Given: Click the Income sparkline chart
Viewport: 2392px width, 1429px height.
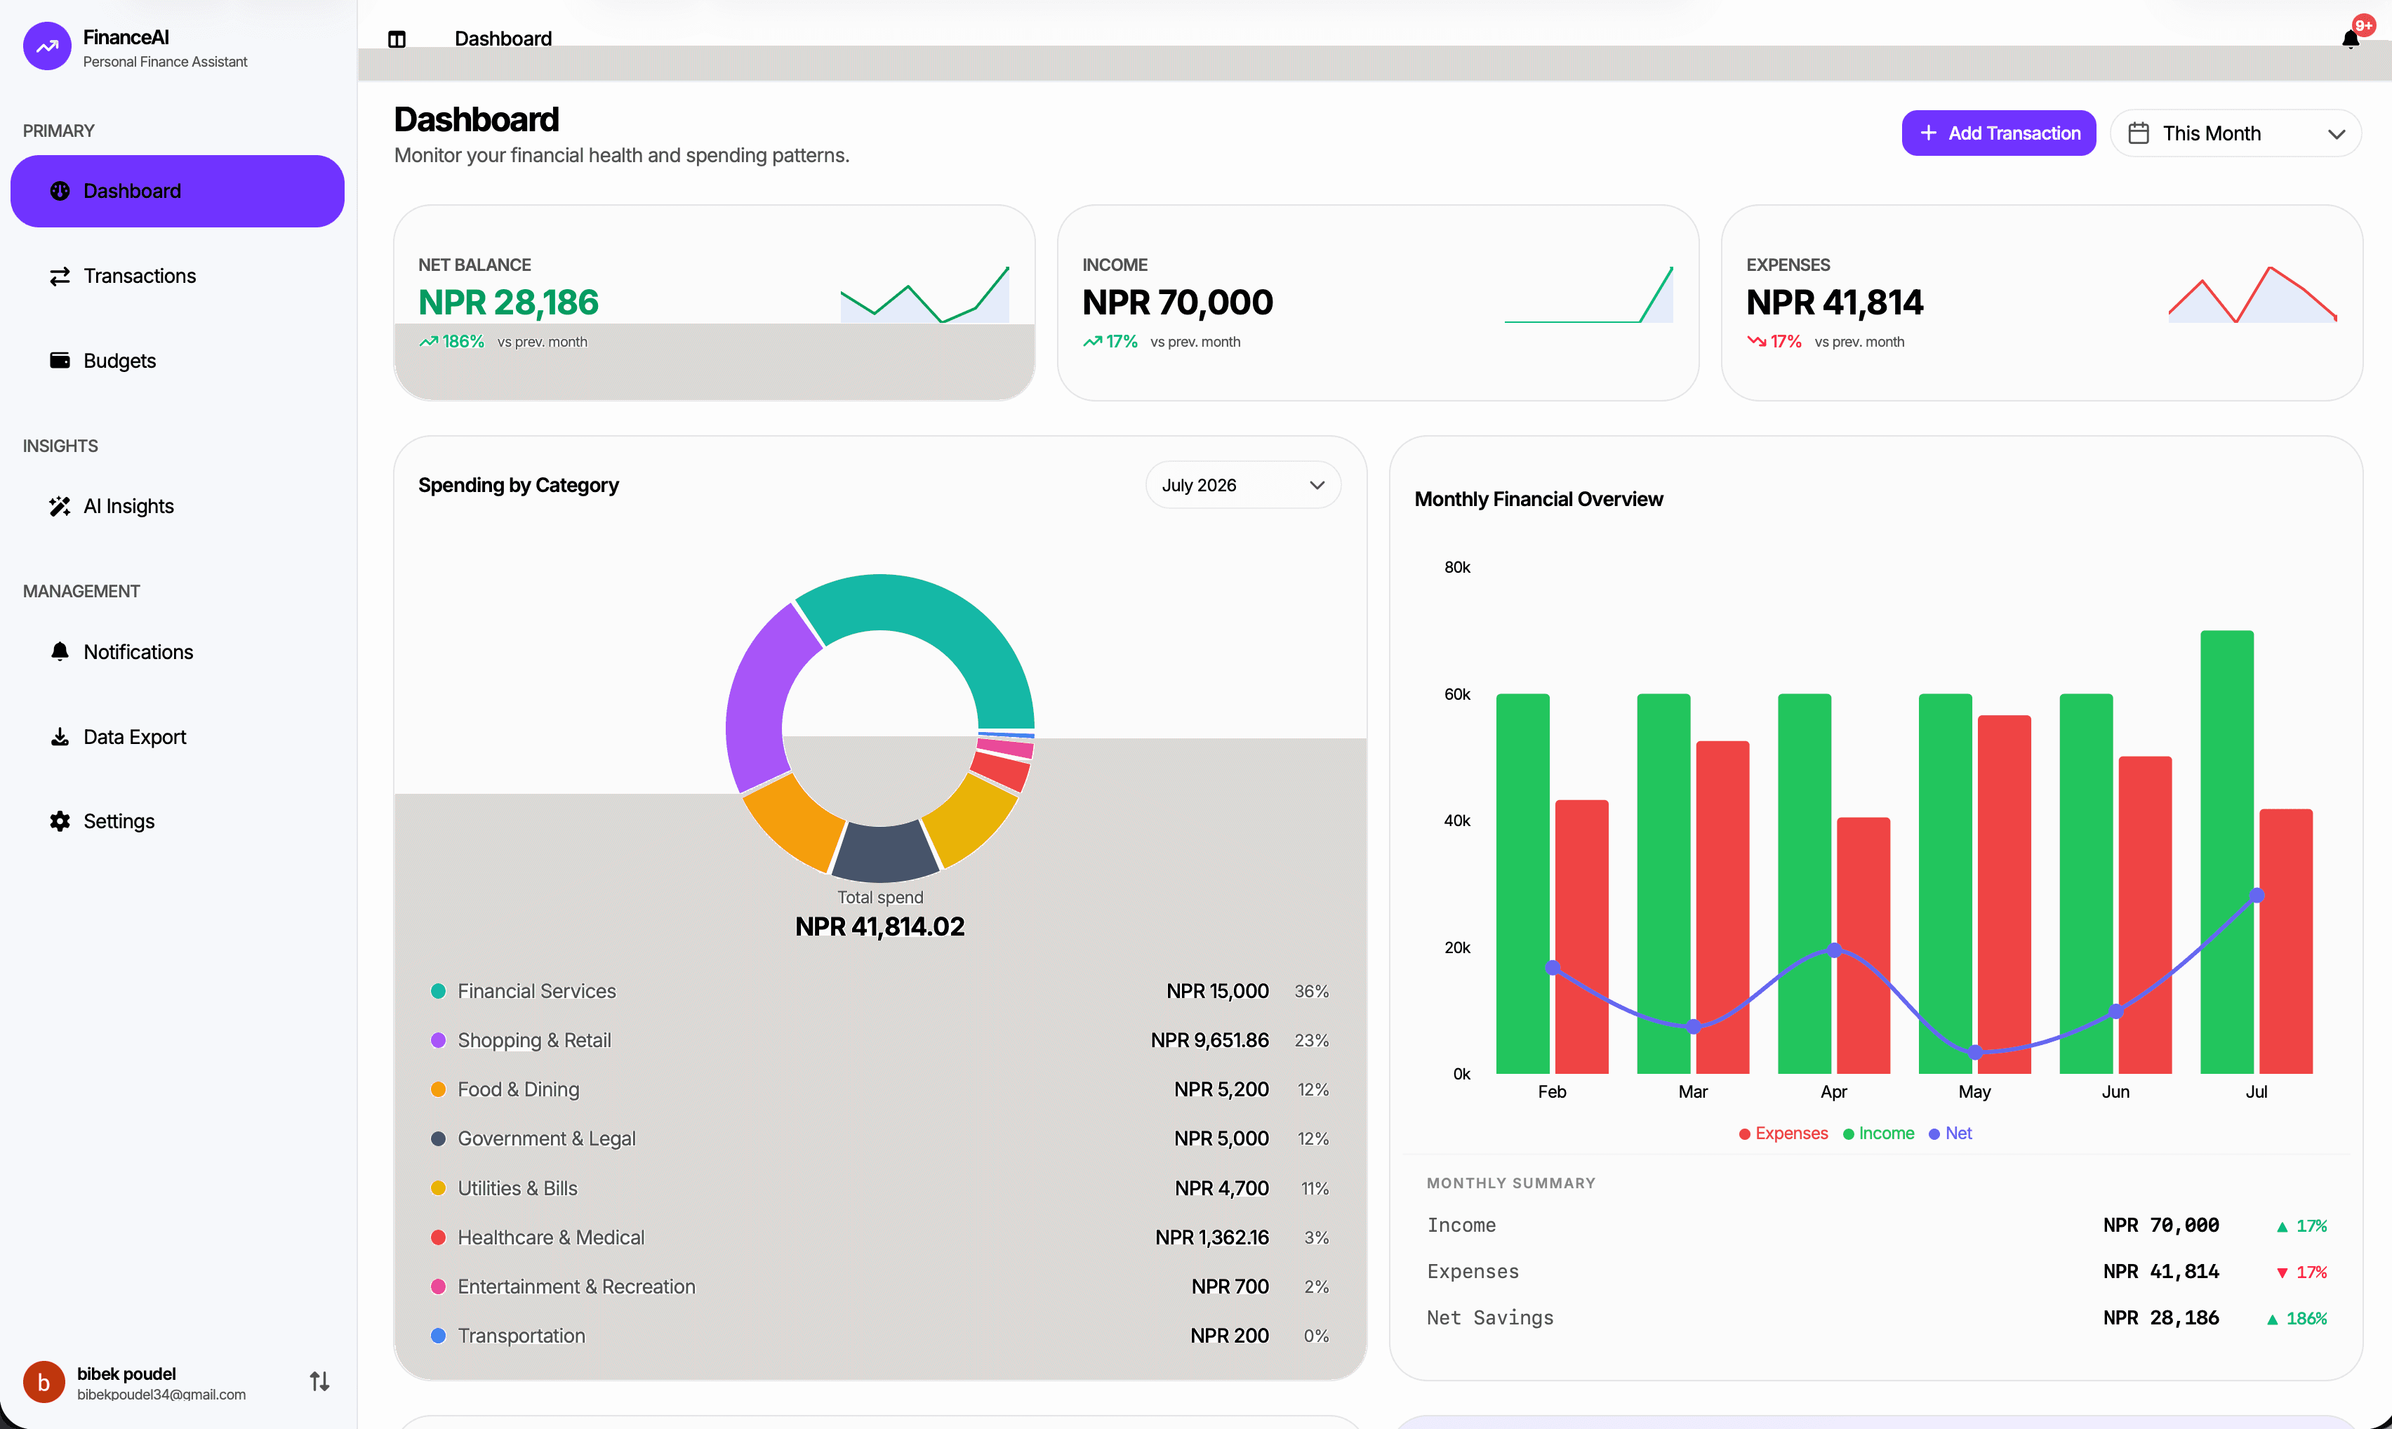Looking at the screenshot, I should pos(1588,295).
